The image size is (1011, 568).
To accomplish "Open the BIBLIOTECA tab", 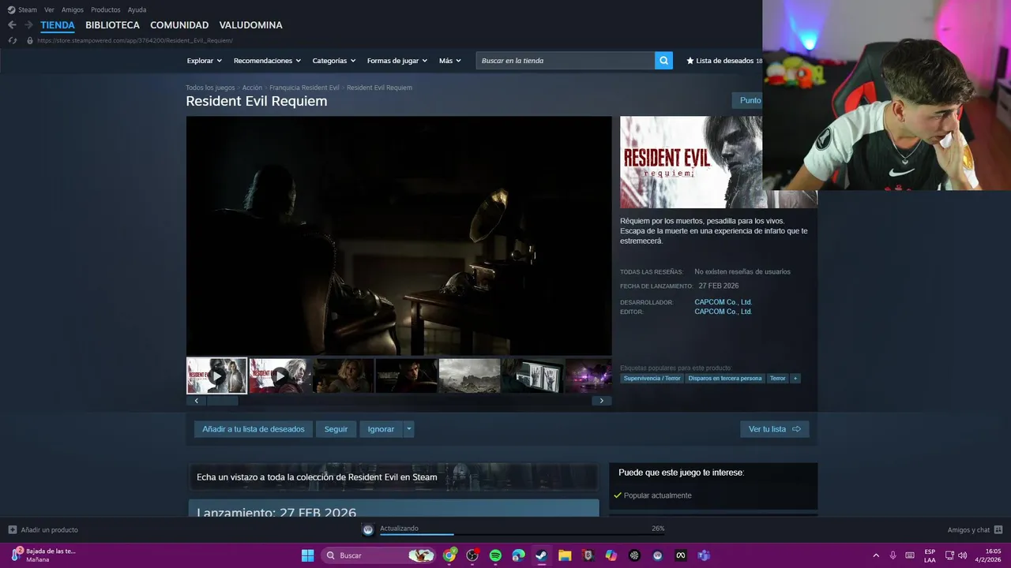I will pyautogui.click(x=112, y=25).
